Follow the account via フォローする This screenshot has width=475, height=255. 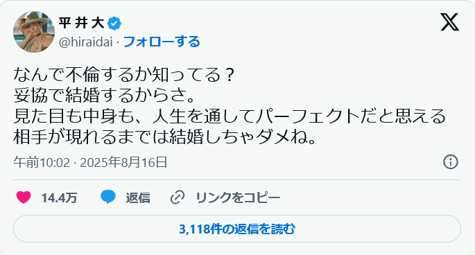[162, 42]
